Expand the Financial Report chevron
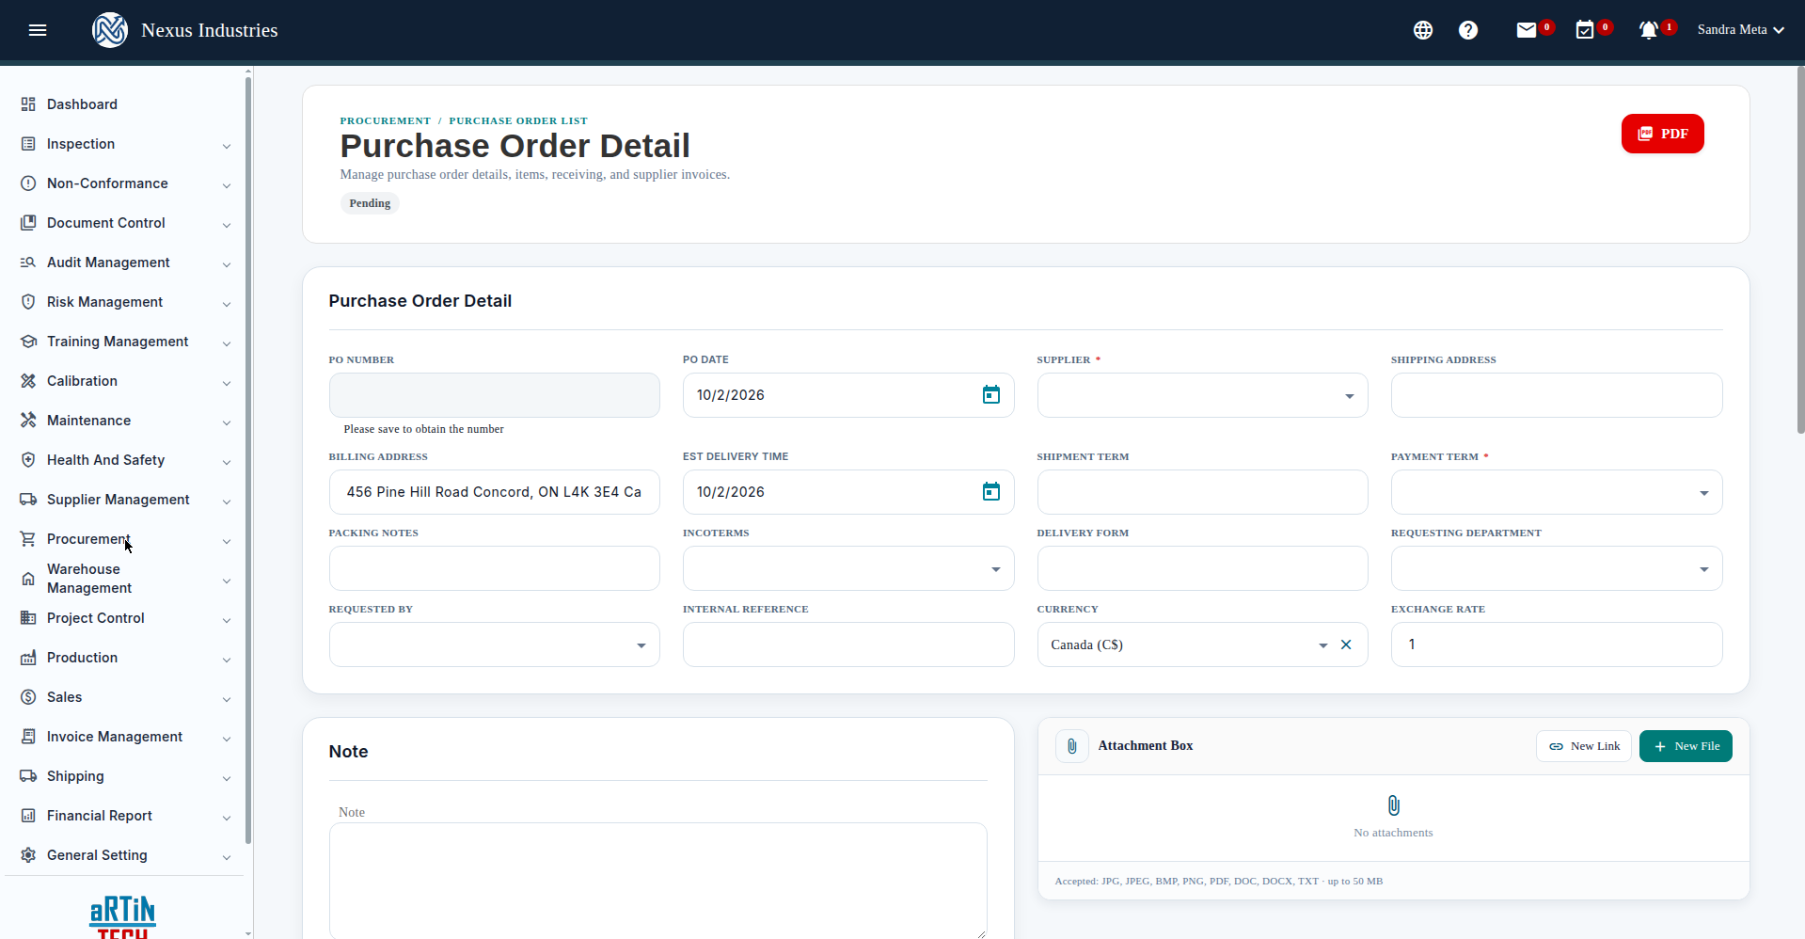The height and width of the screenshot is (939, 1805). pyautogui.click(x=227, y=818)
